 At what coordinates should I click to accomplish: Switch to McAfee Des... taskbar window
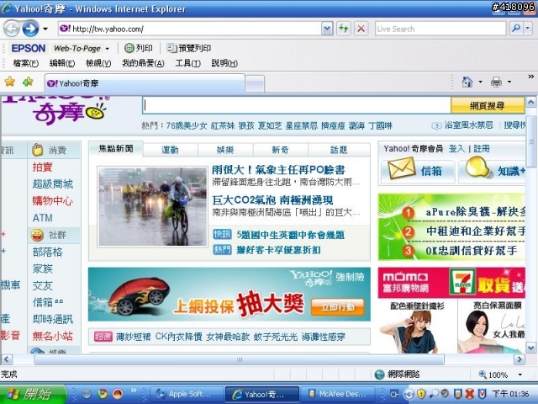tap(339, 394)
